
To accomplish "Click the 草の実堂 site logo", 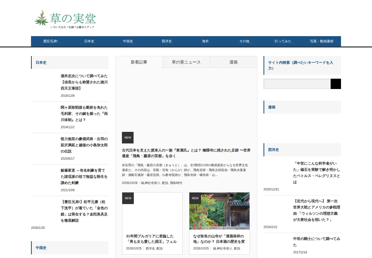I will click(65, 19).
